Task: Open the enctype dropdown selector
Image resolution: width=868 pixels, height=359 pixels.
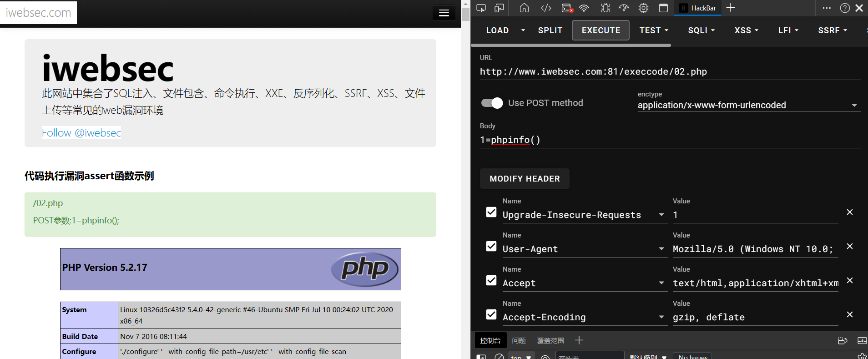Action: click(x=749, y=105)
